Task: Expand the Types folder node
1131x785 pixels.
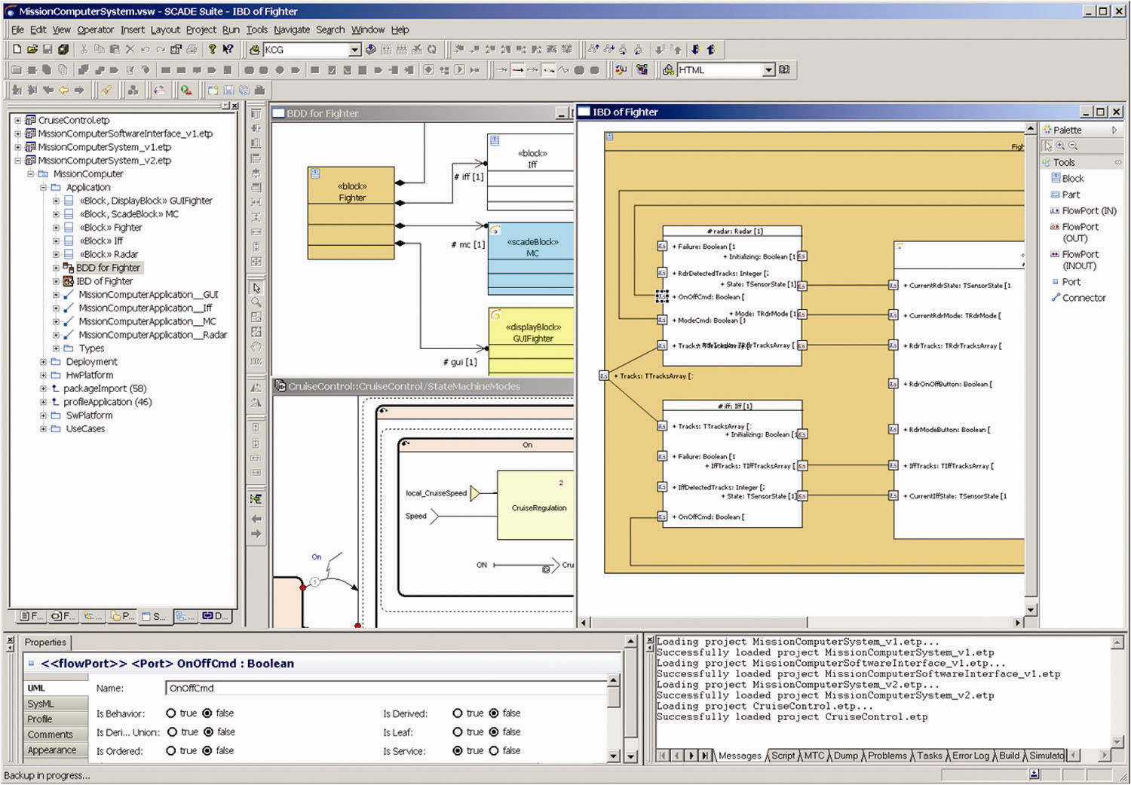Action: pos(56,348)
